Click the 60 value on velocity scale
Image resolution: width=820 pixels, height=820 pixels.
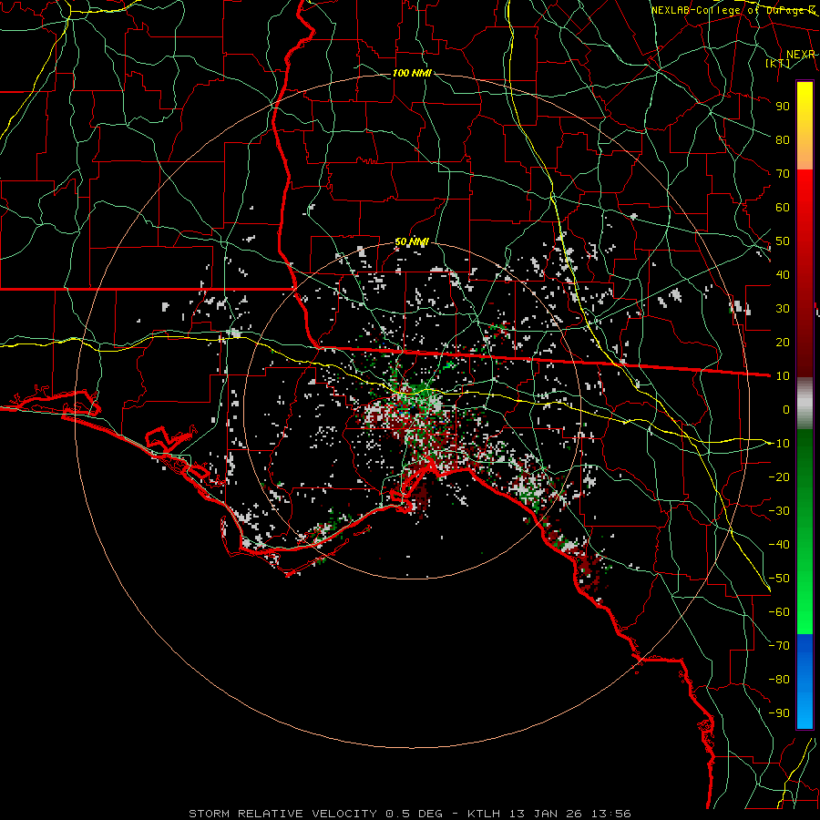coord(783,207)
